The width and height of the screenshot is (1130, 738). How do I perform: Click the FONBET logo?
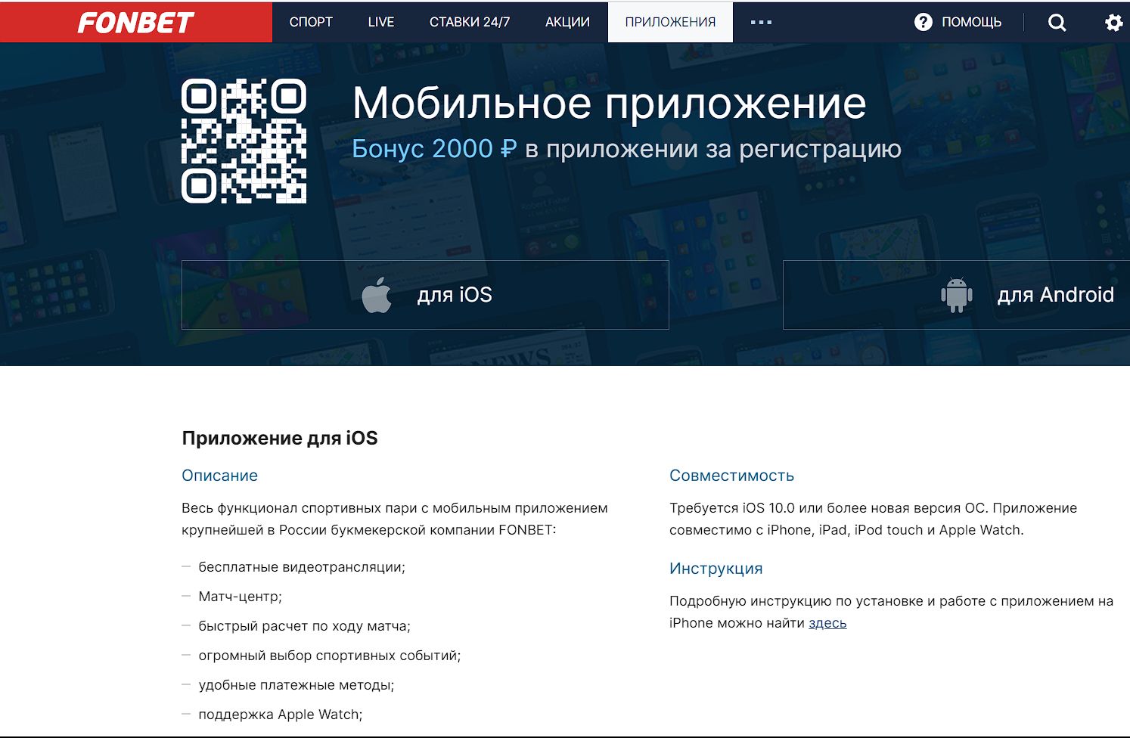tap(136, 23)
